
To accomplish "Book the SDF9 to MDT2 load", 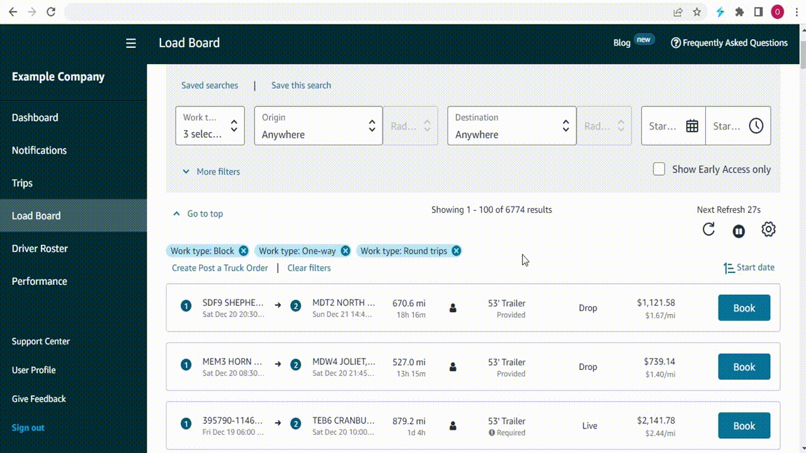I will (744, 308).
